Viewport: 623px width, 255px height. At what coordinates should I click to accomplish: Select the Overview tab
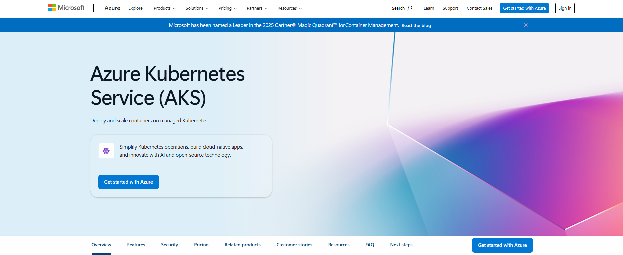(101, 245)
